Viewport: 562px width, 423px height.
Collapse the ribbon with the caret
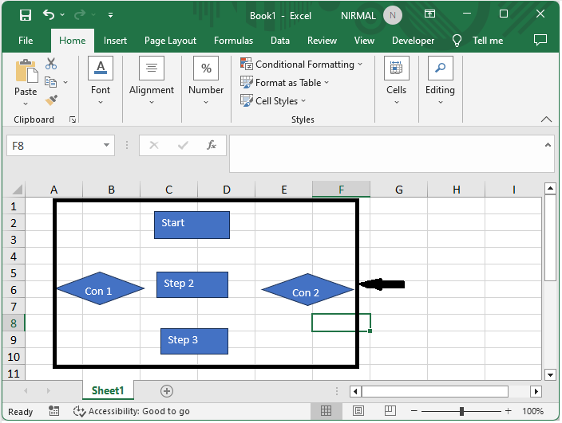546,119
